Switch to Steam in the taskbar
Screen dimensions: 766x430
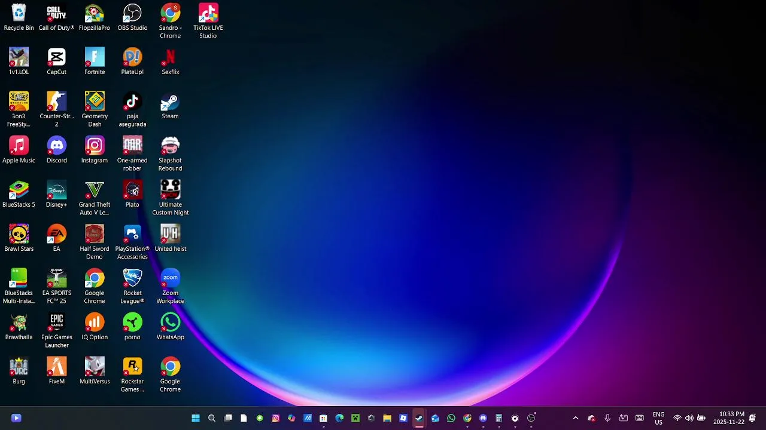click(419, 418)
